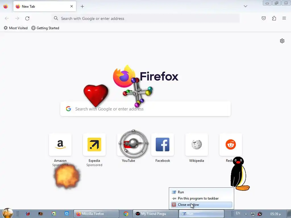Focus the address bar search field

click(x=145, y=18)
